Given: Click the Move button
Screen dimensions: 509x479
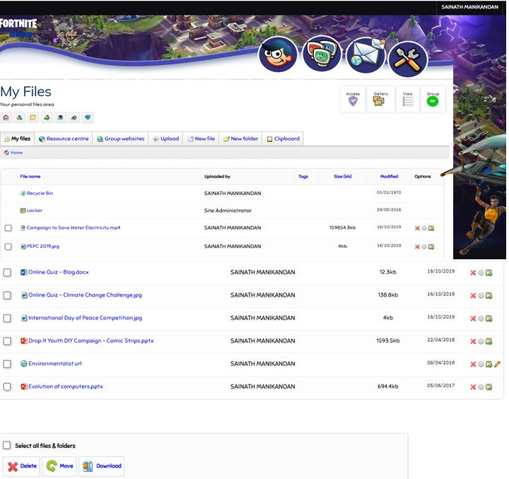Looking at the screenshot, I should click(x=59, y=467).
